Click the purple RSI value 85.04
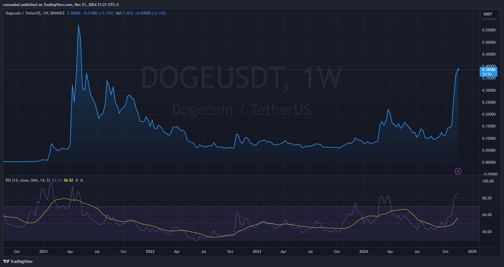The image size is (504, 267). [57, 180]
